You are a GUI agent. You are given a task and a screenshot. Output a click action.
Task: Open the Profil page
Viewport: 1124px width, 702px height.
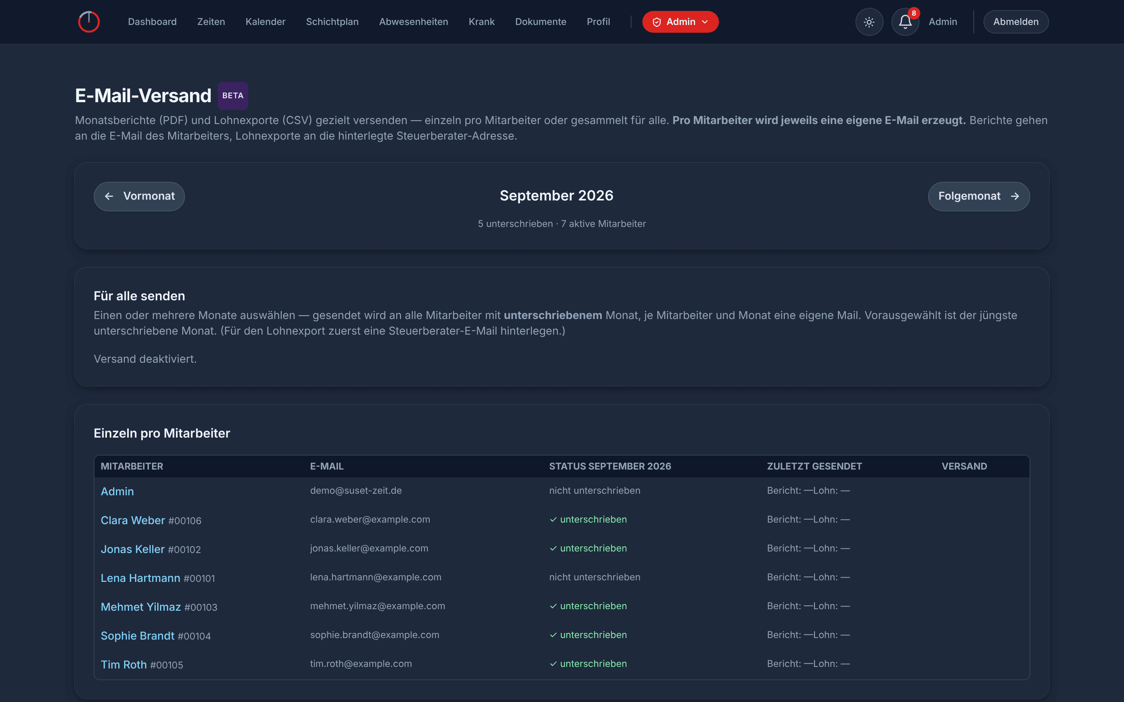[598, 22]
